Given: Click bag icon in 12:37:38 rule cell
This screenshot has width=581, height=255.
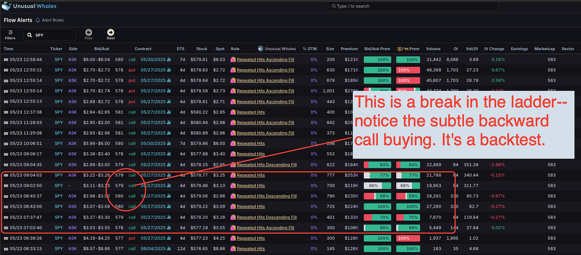Looking at the screenshot, I should tap(233, 112).
